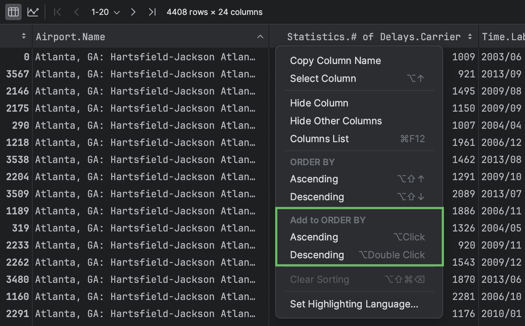This screenshot has width=525, height=326.
Task: Open the 1-20 row range dropdown
Action: coord(104,12)
